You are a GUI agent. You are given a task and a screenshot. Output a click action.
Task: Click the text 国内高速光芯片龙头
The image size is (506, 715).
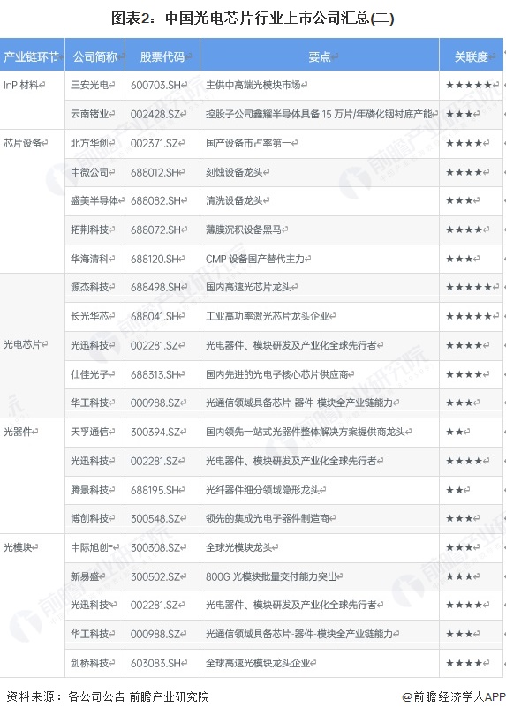[x=249, y=287]
